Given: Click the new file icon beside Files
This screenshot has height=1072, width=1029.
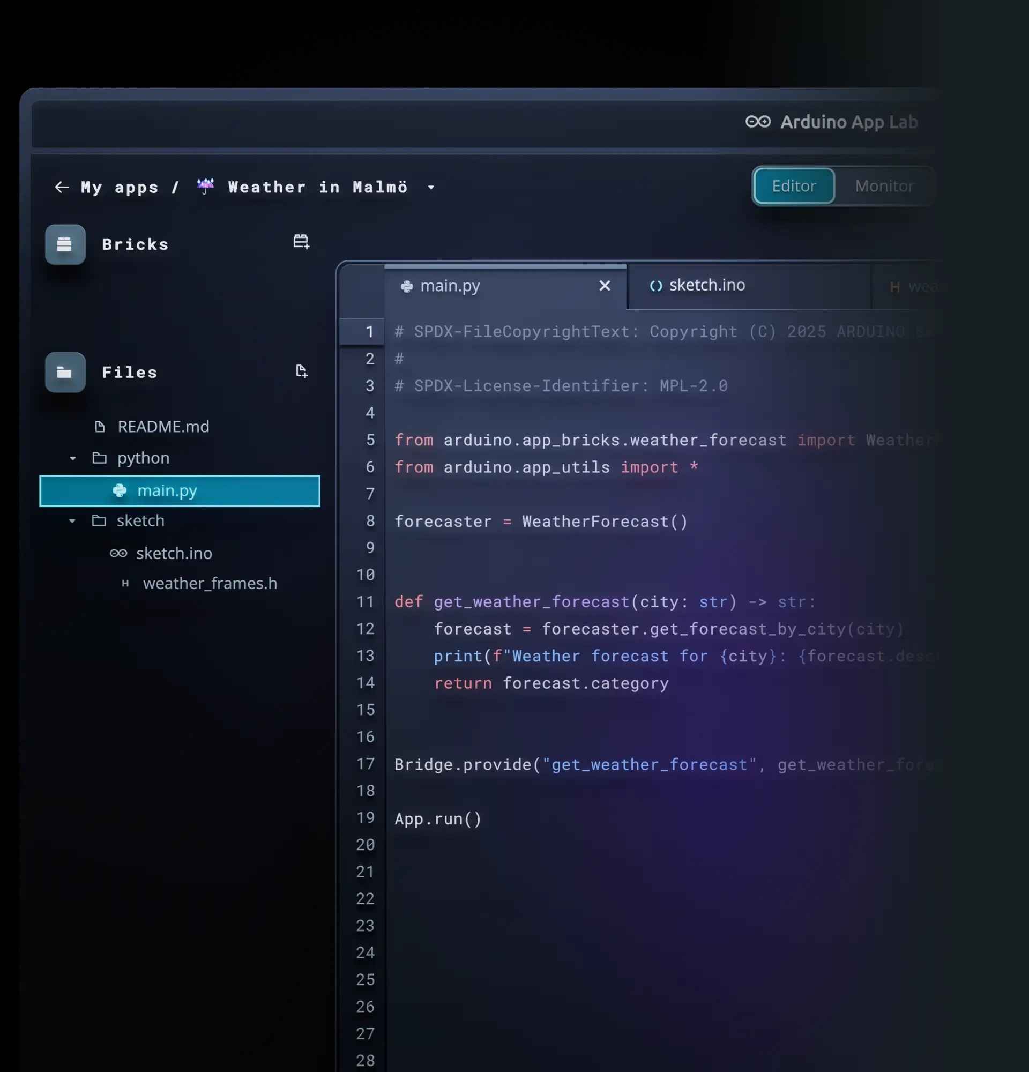Looking at the screenshot, I should point(301,371).
